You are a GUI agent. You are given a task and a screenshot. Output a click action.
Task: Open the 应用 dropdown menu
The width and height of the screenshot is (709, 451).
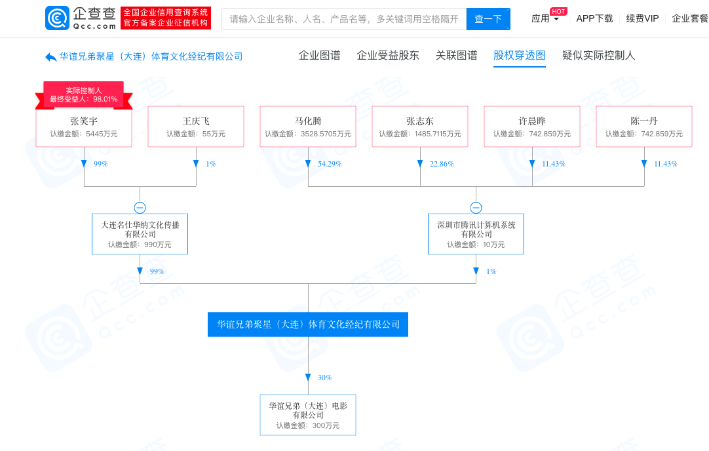(545, 18)
